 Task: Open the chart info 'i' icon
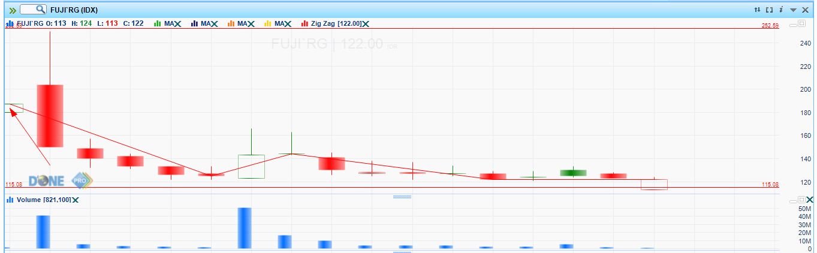781,10
